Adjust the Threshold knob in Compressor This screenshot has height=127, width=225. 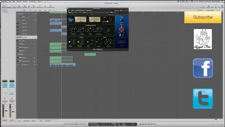[x=73, y=30]
